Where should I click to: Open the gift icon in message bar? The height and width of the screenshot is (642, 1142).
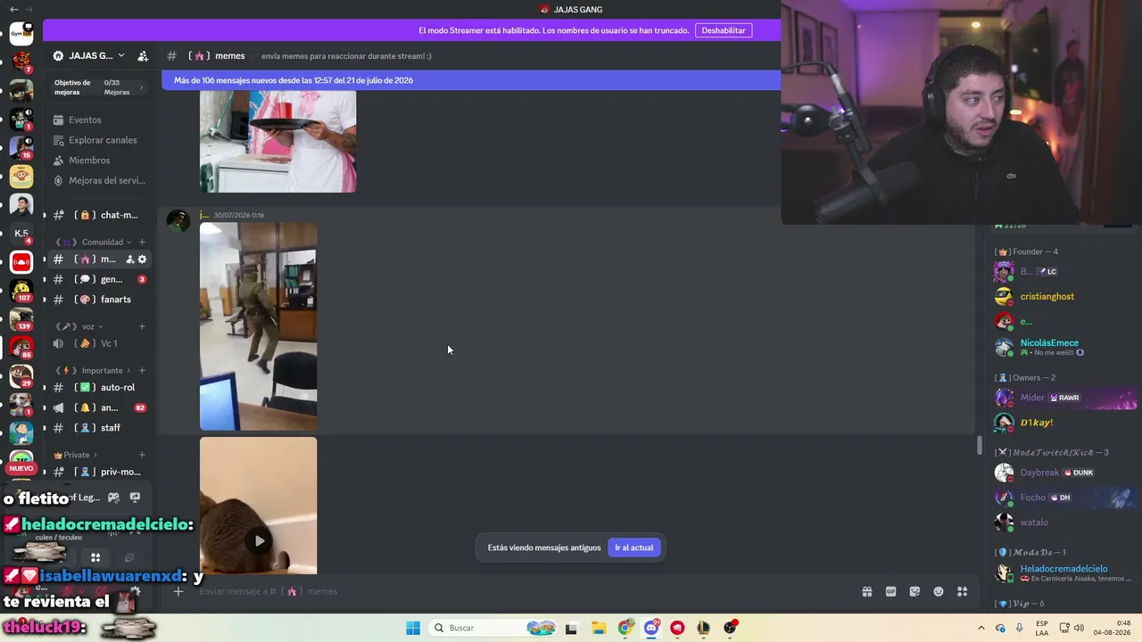[866, 591]
